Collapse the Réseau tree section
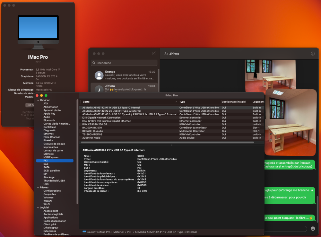The width and height of the screenshot is (321, 237). (38, 188)
